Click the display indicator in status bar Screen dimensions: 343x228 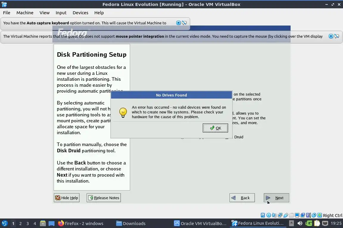[297, 215]
